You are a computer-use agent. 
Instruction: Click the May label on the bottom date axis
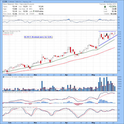93,123
